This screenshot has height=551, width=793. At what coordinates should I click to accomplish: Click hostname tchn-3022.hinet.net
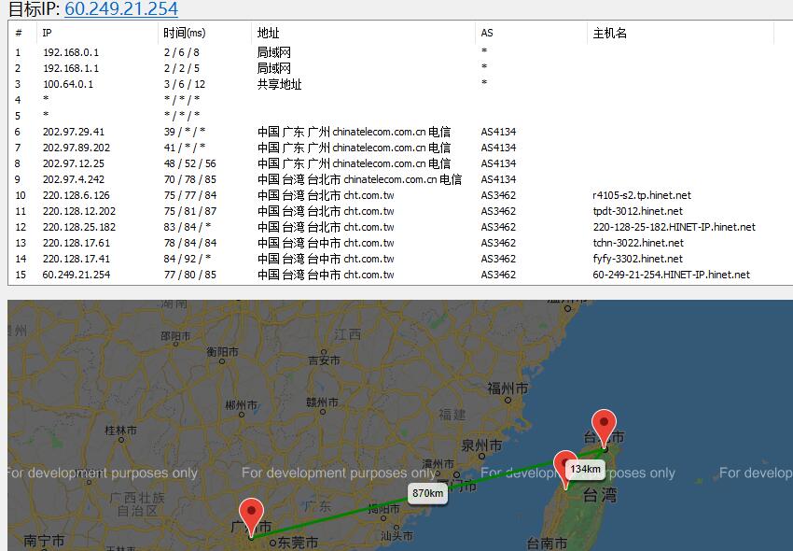tap(638, 243)
